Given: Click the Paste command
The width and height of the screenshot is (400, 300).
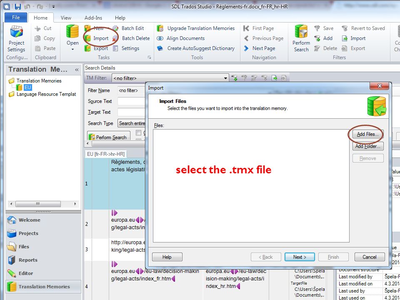Looking at the screenshot, I should click(45, 48).
